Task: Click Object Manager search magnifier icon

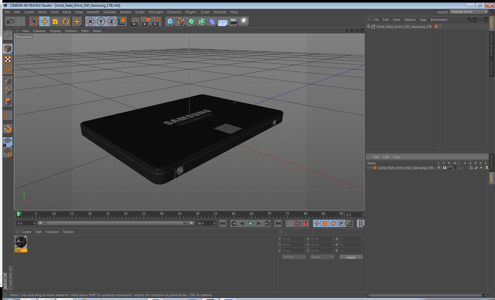Action: tap(469, 20)
